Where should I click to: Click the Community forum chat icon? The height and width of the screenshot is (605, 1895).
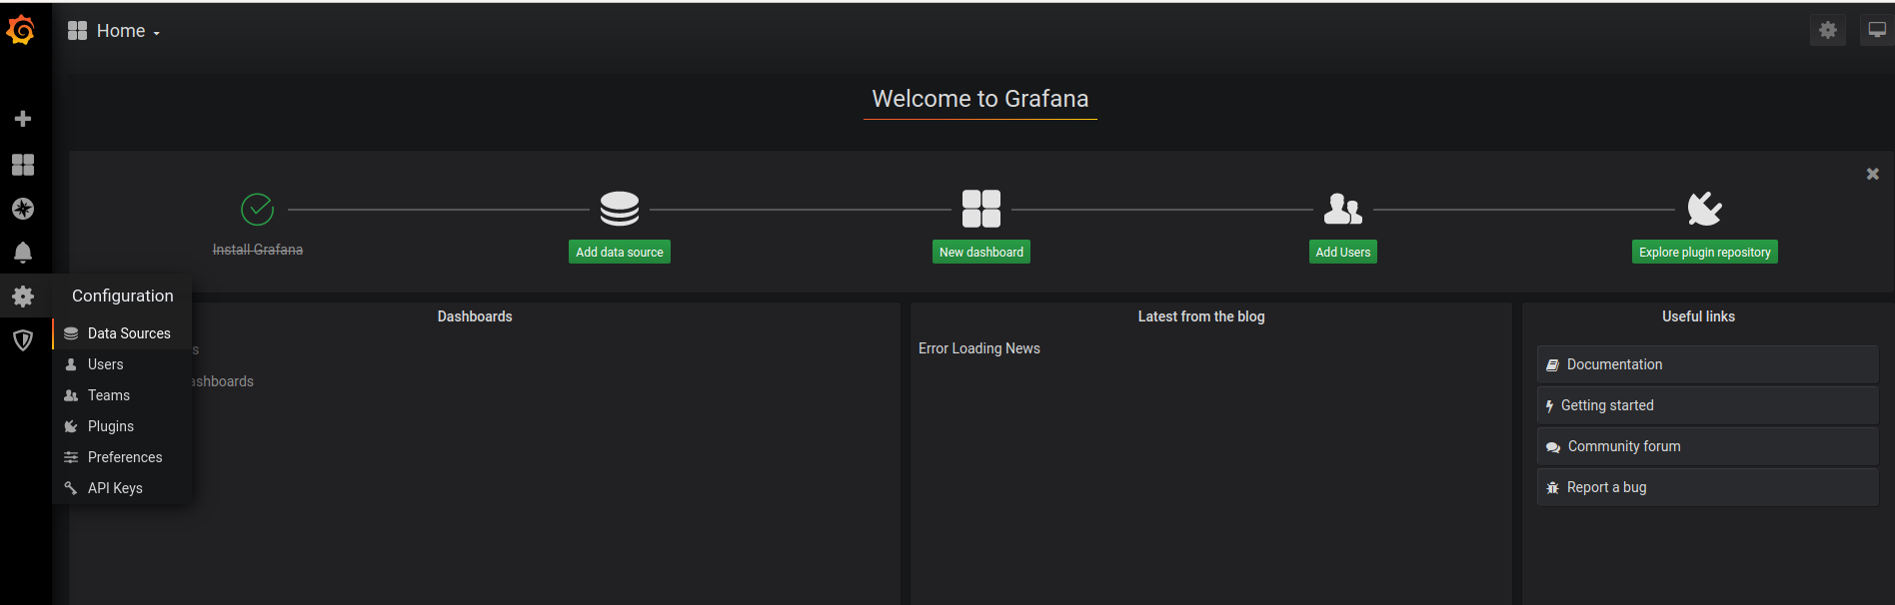(1553, 447)
